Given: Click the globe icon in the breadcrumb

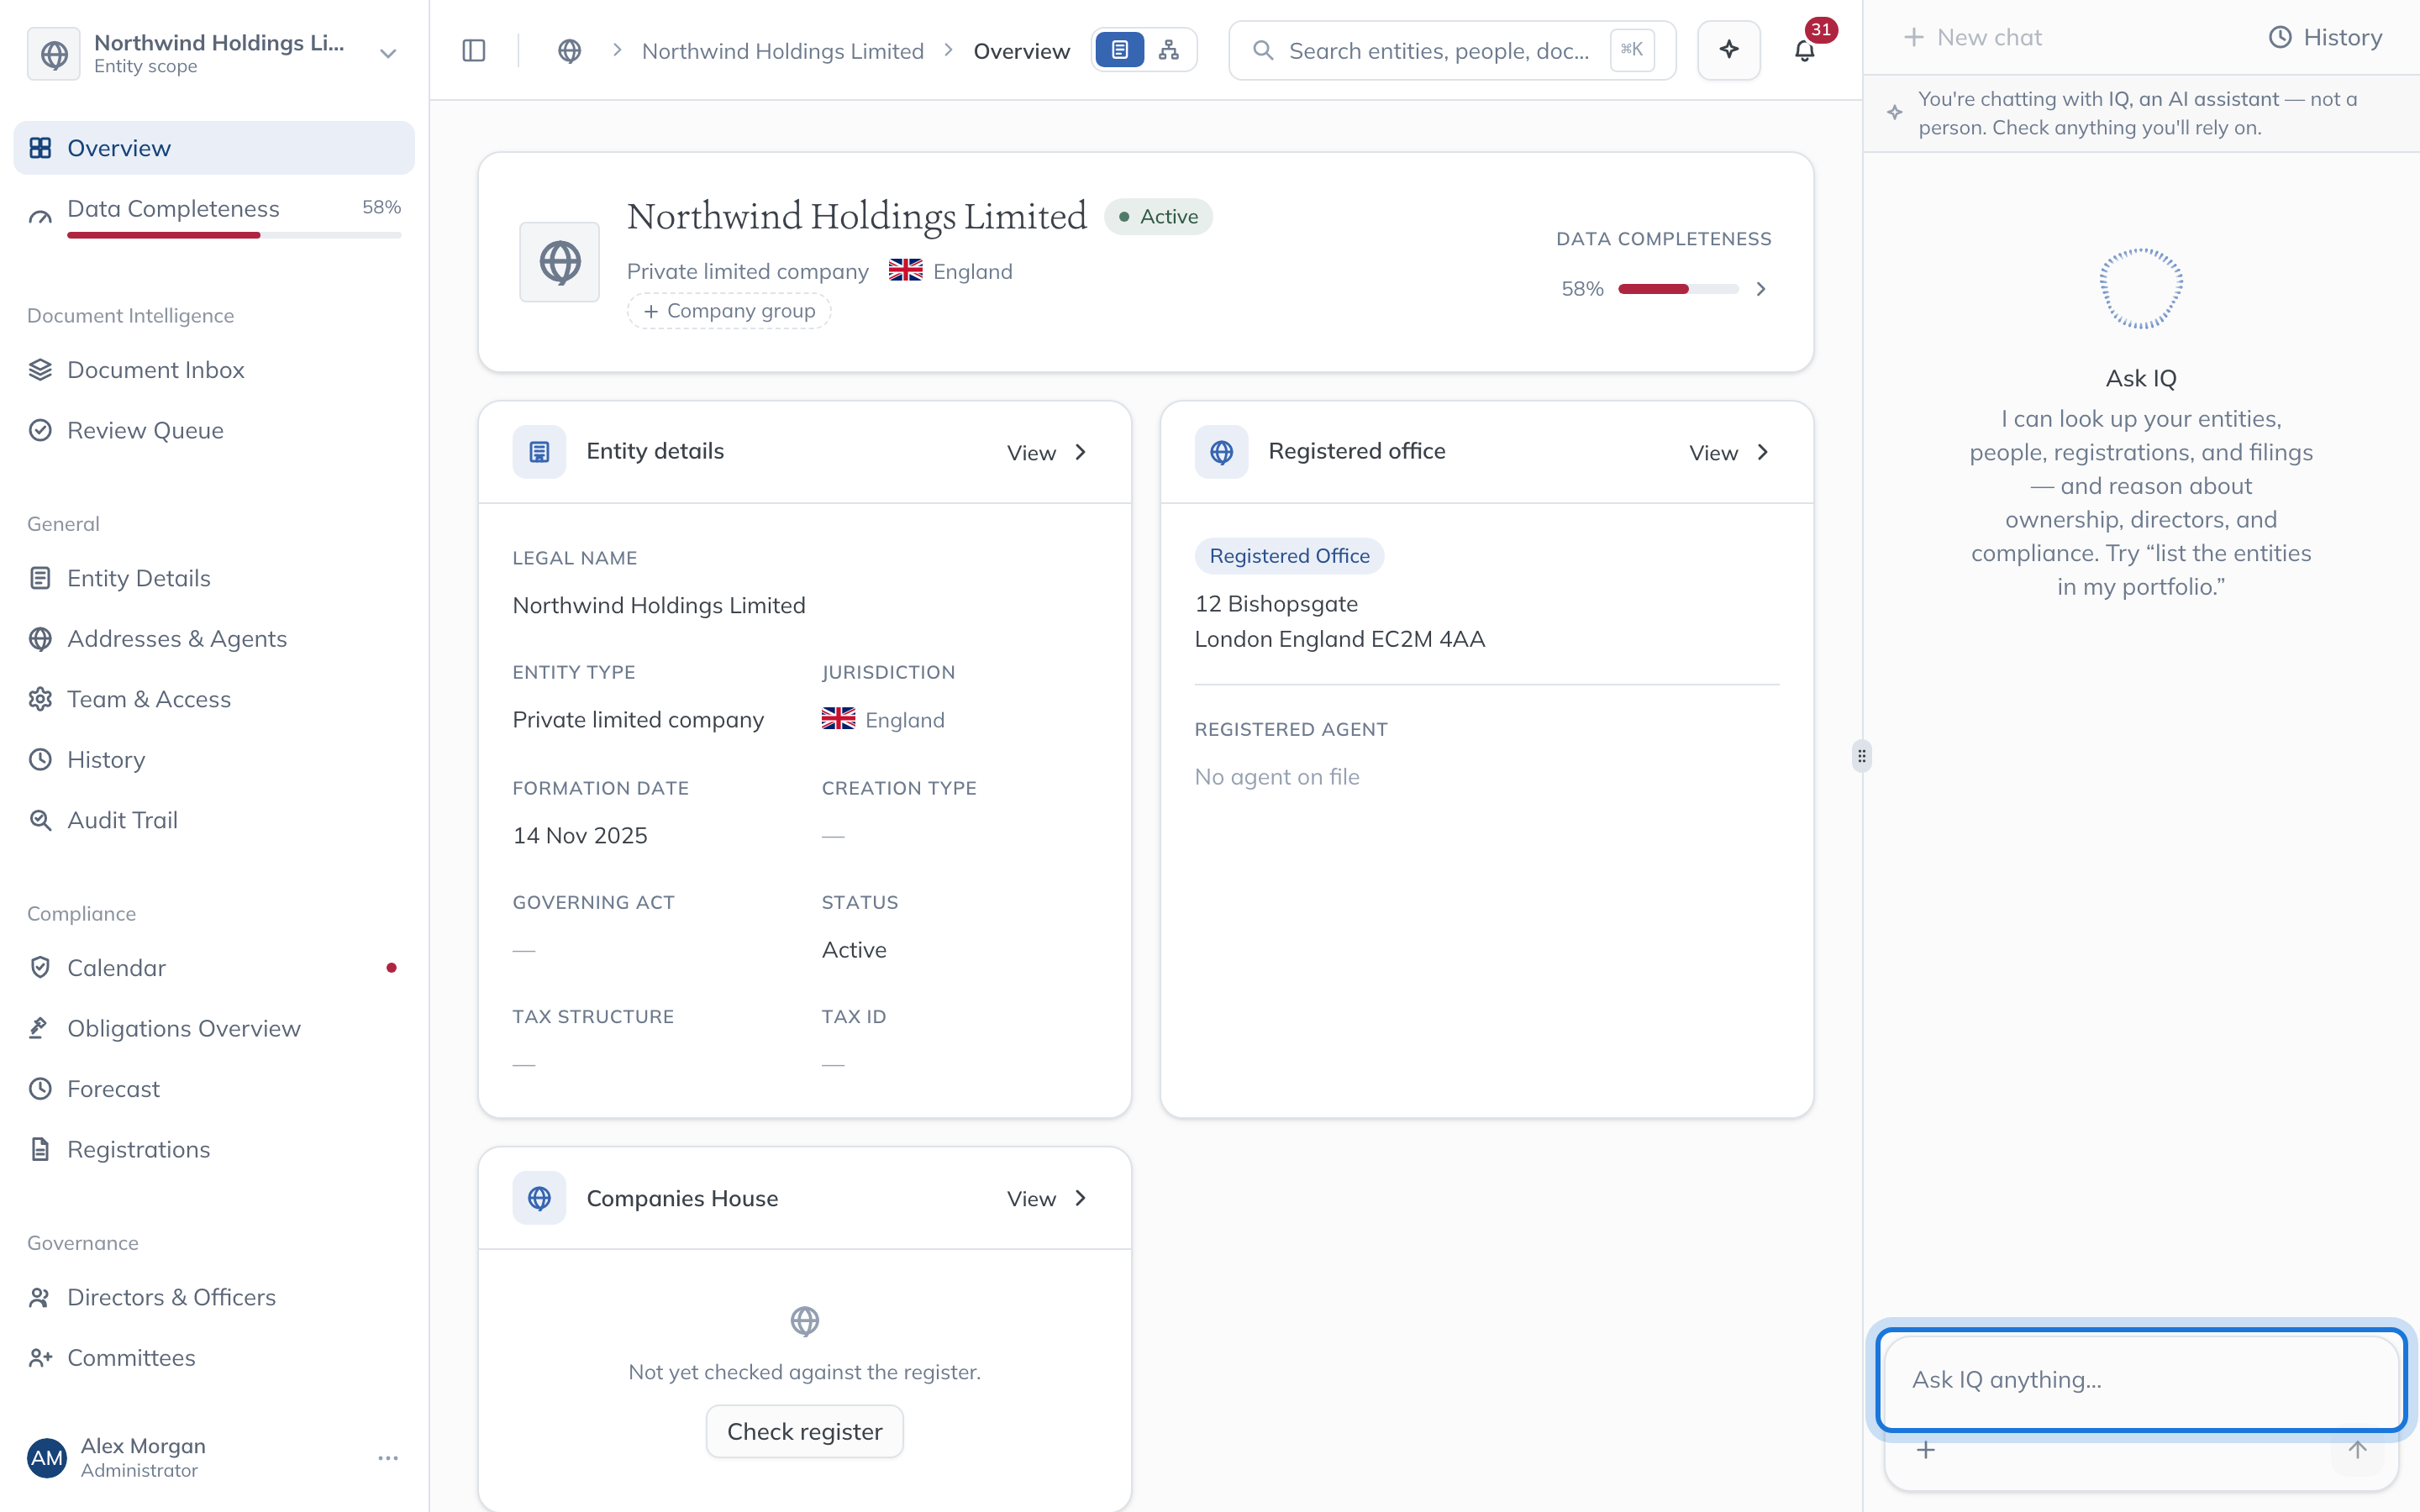Looking at the screenshot, I should [x=570, y=50].
